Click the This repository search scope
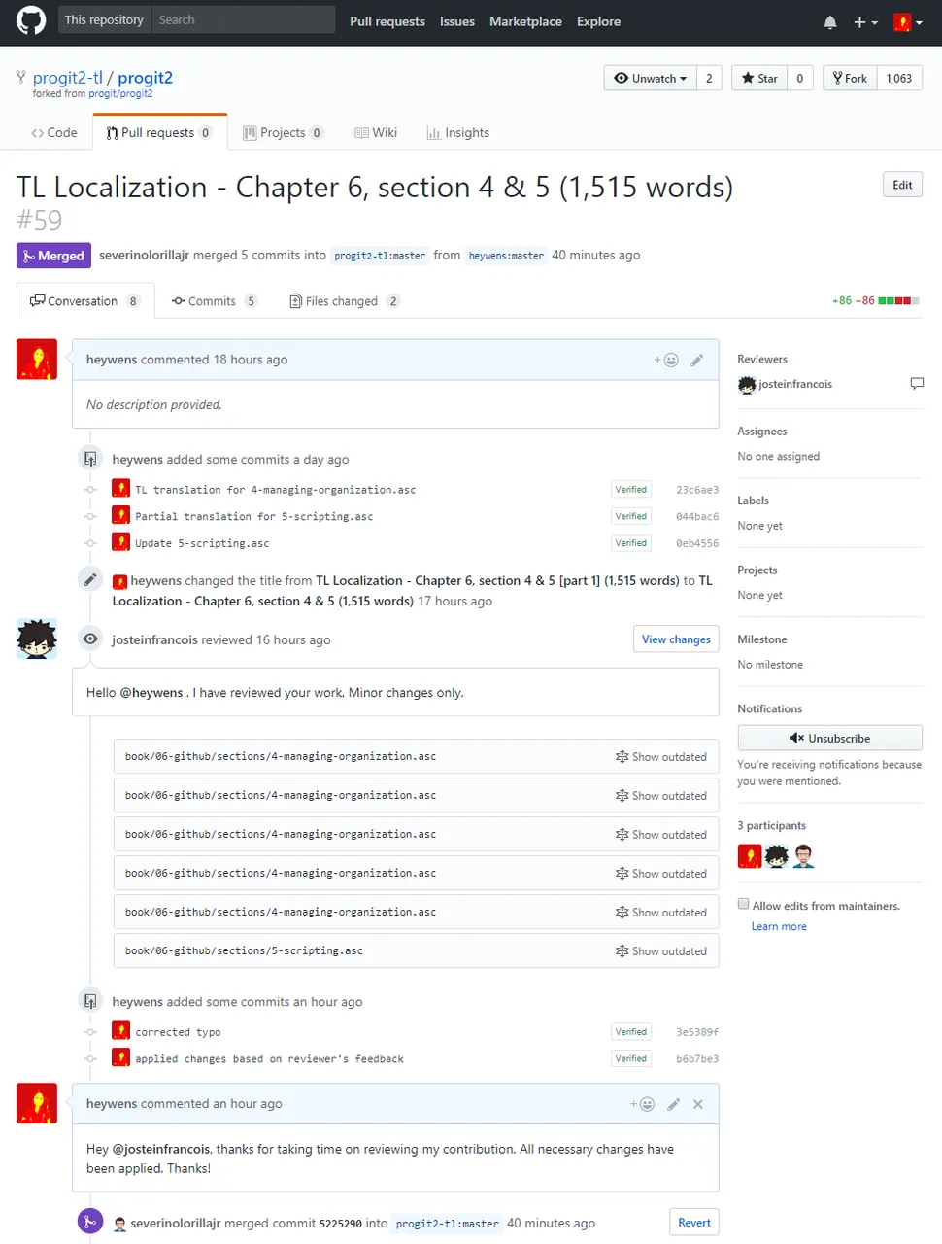This screenshot has height=1244, width=942. coord(104,19)
